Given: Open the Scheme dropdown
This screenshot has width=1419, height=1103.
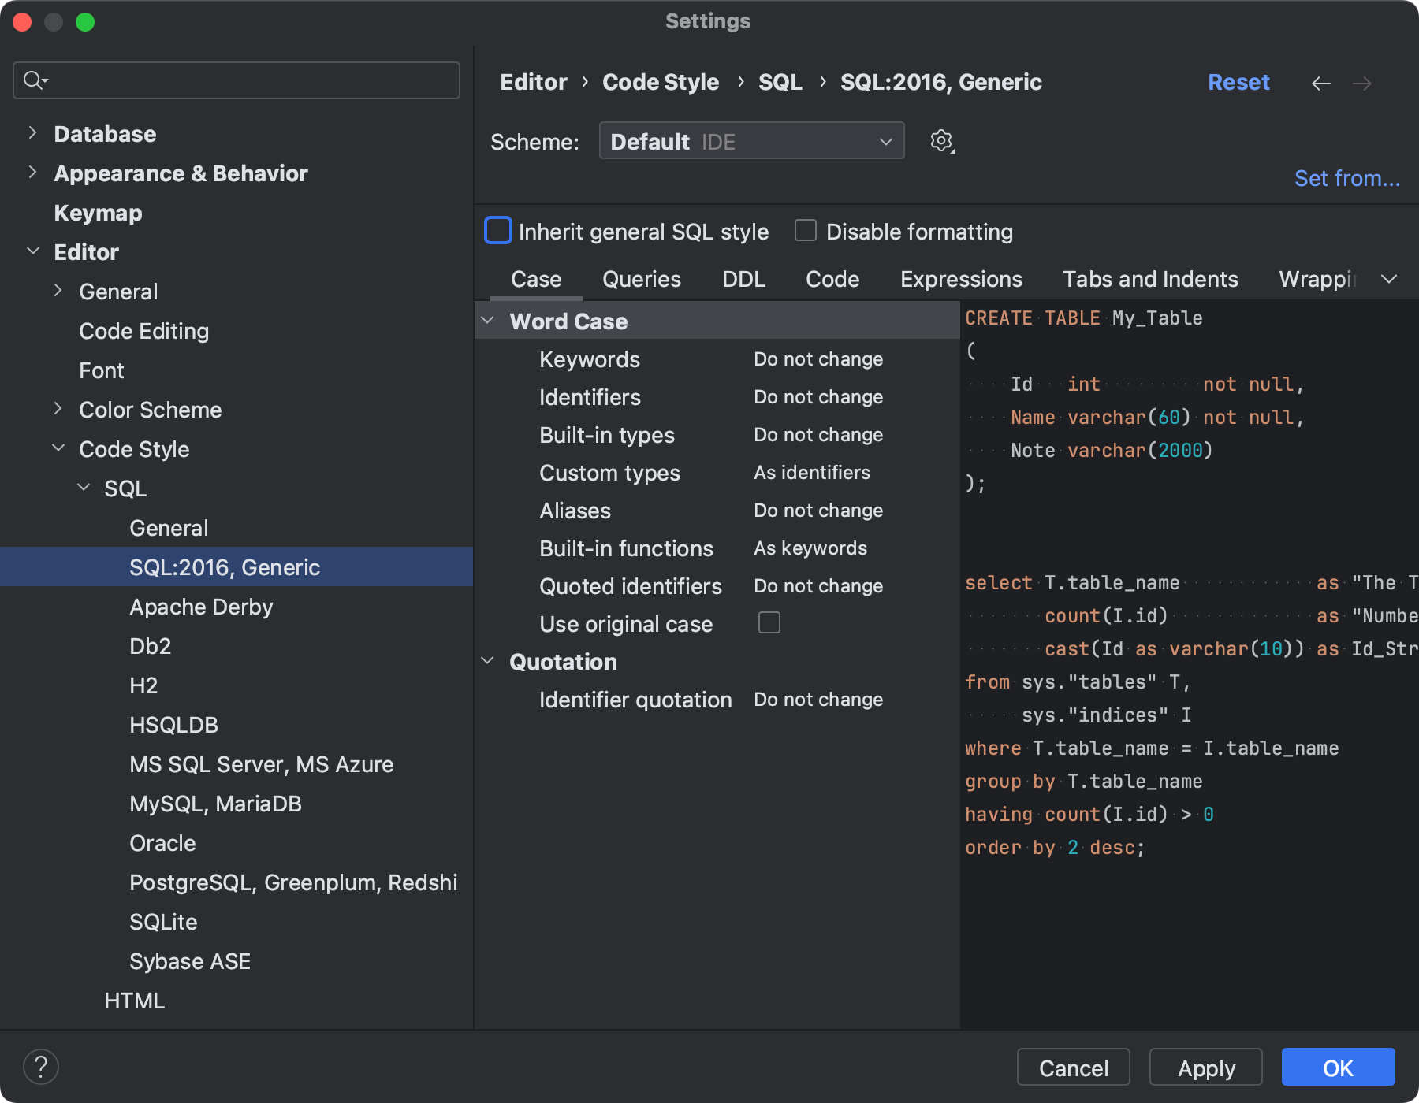Looking at the screenshot, I should click(x=750, y=141).
